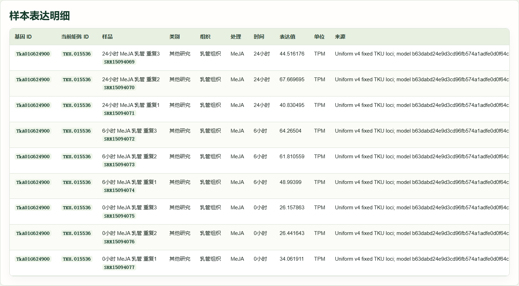The width and height of the screenshot is (519, 286).
Task: Select run accession SRR15094070
Action: (x=119, y=88)
